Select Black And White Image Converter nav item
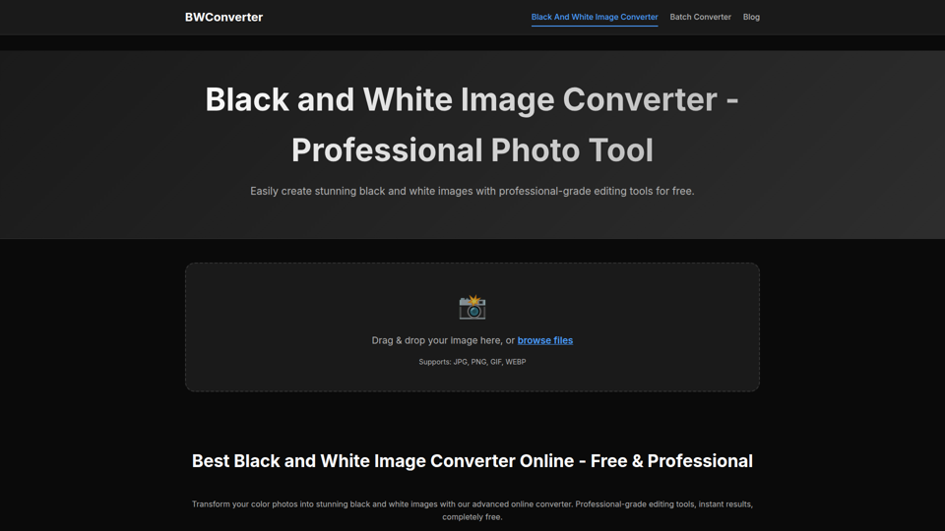This screenshot has width=945, height=531. [595, 17]
